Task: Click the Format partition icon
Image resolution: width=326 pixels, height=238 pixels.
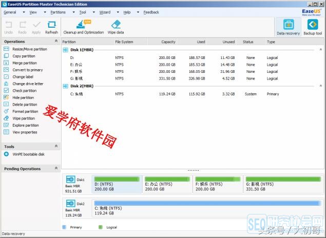Action: [x=7, y=111]
